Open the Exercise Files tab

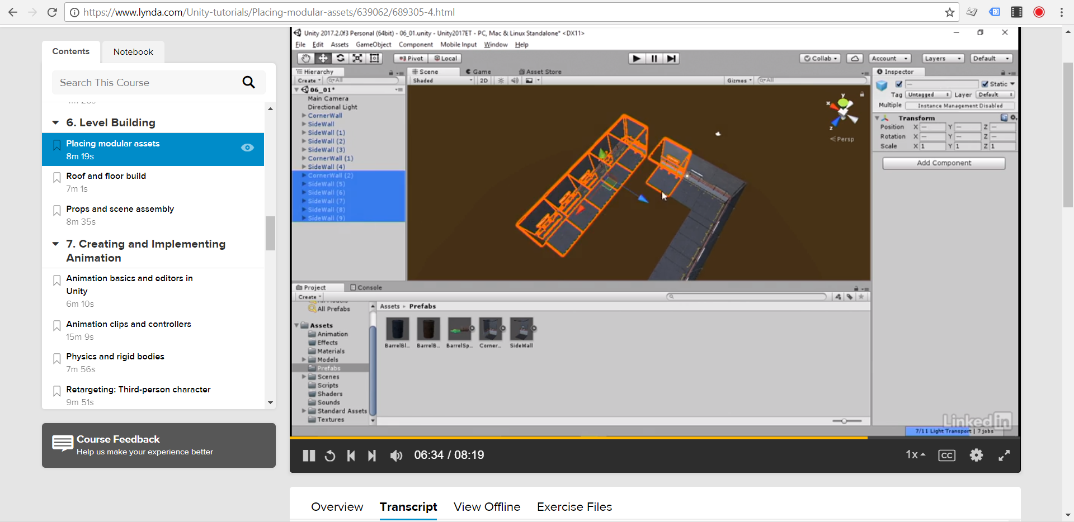(x=574, y=507)
